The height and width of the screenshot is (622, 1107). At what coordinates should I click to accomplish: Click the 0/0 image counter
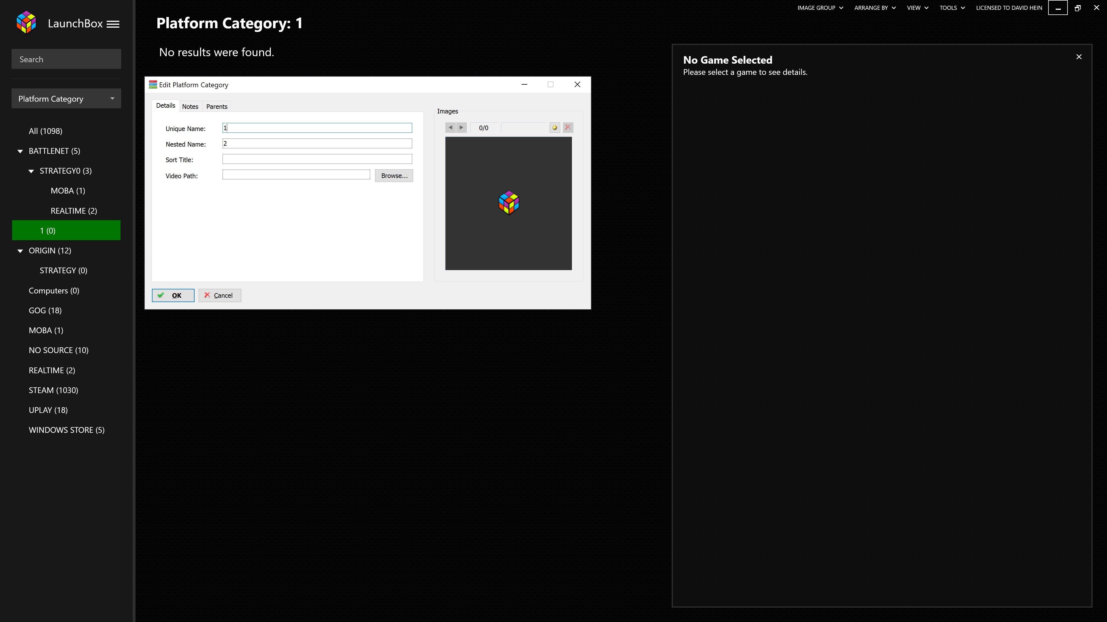pyautogui.click(x=483, y=128)
